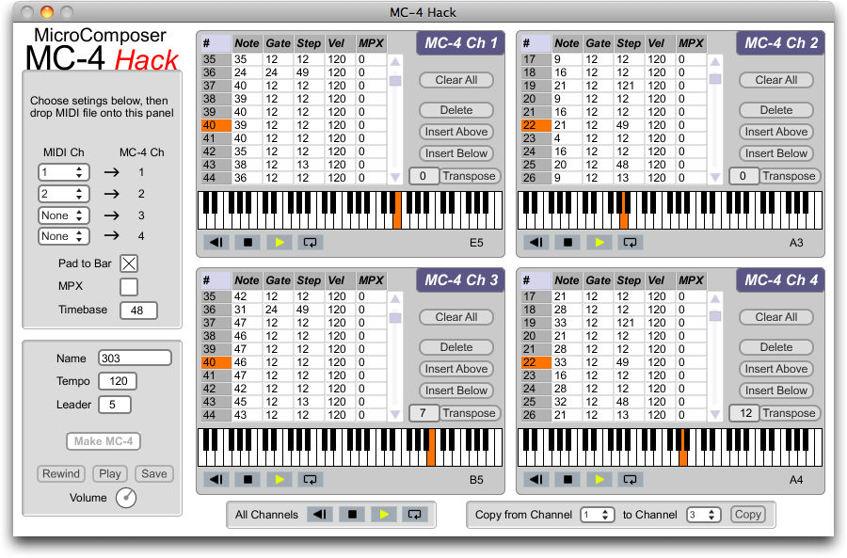This screenshot has height=558, width=847.
Task: Toggle loop for MC-4 Ch 1
Action: click(310, 243)
